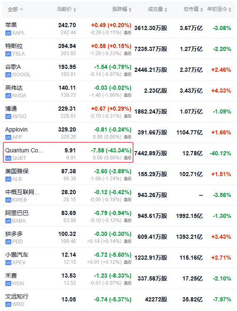Image resolution: width=237 pixels, height=311 pixels.
Task: Open 阿里巴巴 BABA stock row
Action: click(x=118, y=216)
